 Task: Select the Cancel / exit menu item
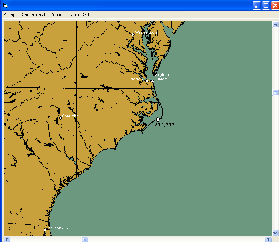point(34,14)
